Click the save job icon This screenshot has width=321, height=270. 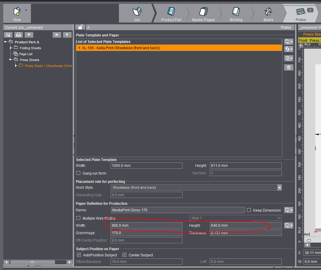pos(8,35)
